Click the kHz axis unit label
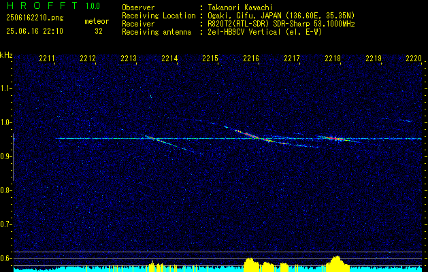 click(x=6, y=55)
